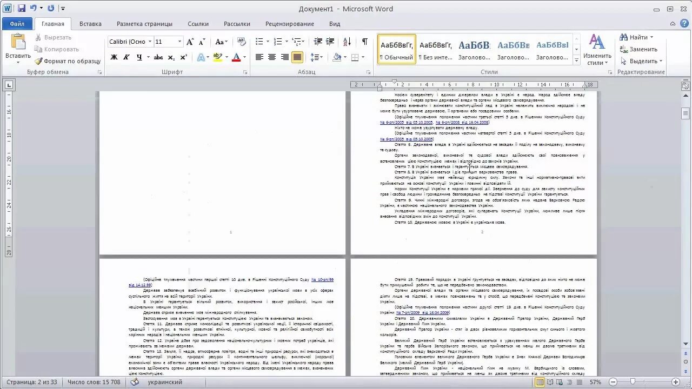
Task: Open the Файл tab
Action: pyautogui.click(x=17, y=24)
